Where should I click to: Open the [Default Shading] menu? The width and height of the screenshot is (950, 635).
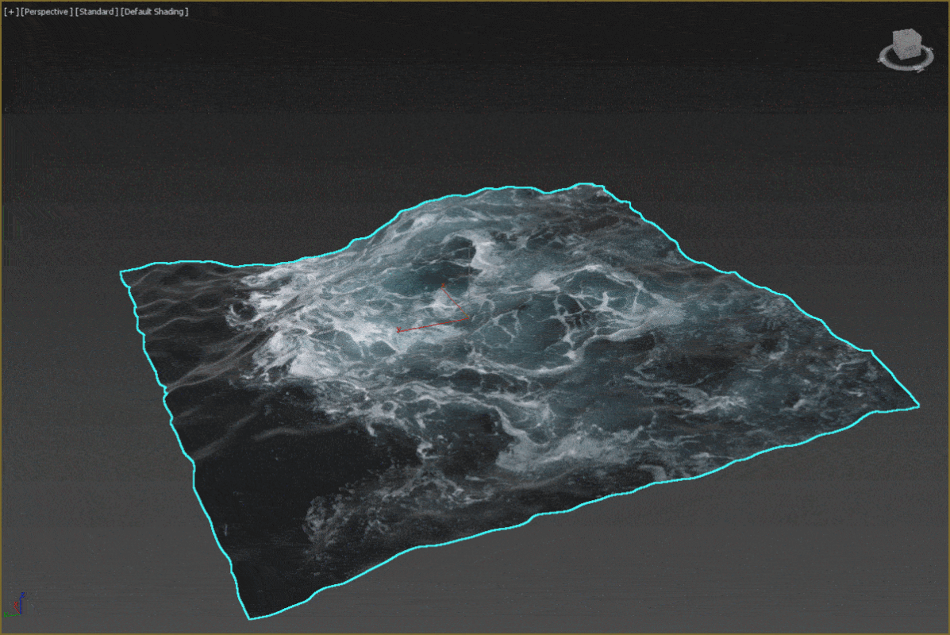coord(155,12)
